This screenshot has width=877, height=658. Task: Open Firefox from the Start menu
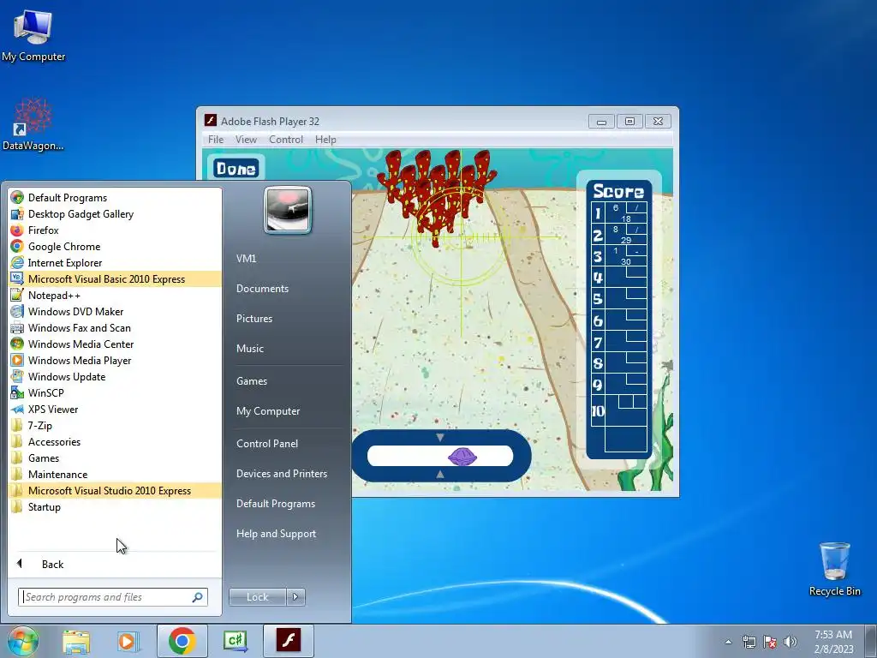(x=115, y=230)
